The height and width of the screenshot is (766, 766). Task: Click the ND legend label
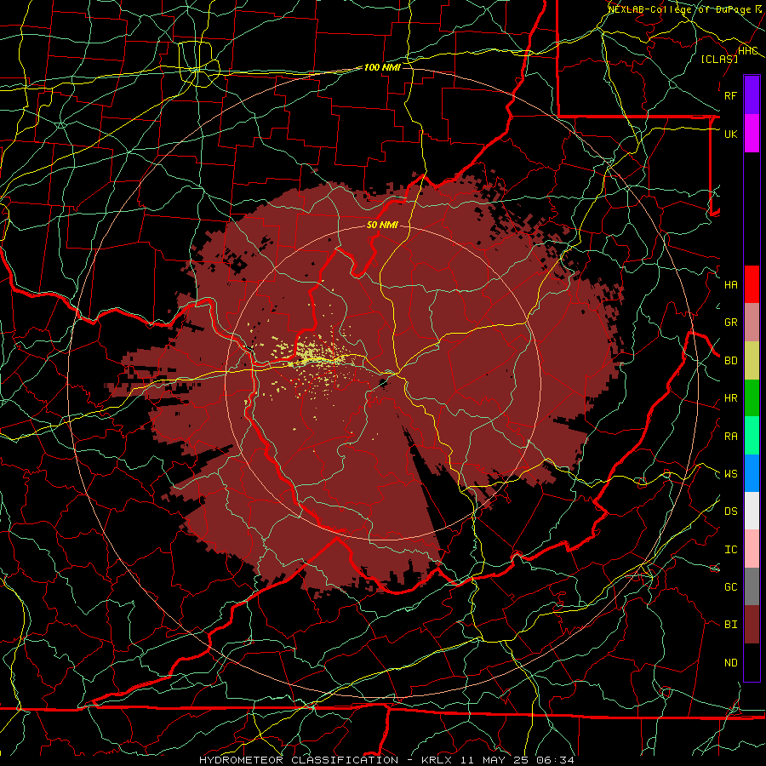(731, 663)
